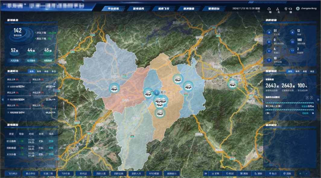This screenshot has height=178, width=321.
Task: Click the far-right drone marker on the map
Action: point(232,83)
